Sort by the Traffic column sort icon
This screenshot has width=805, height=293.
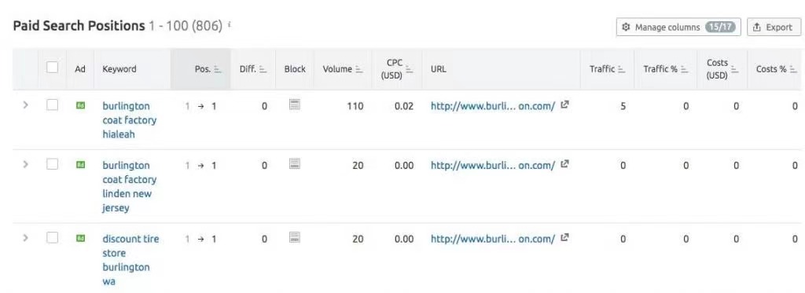coord(622,69)
